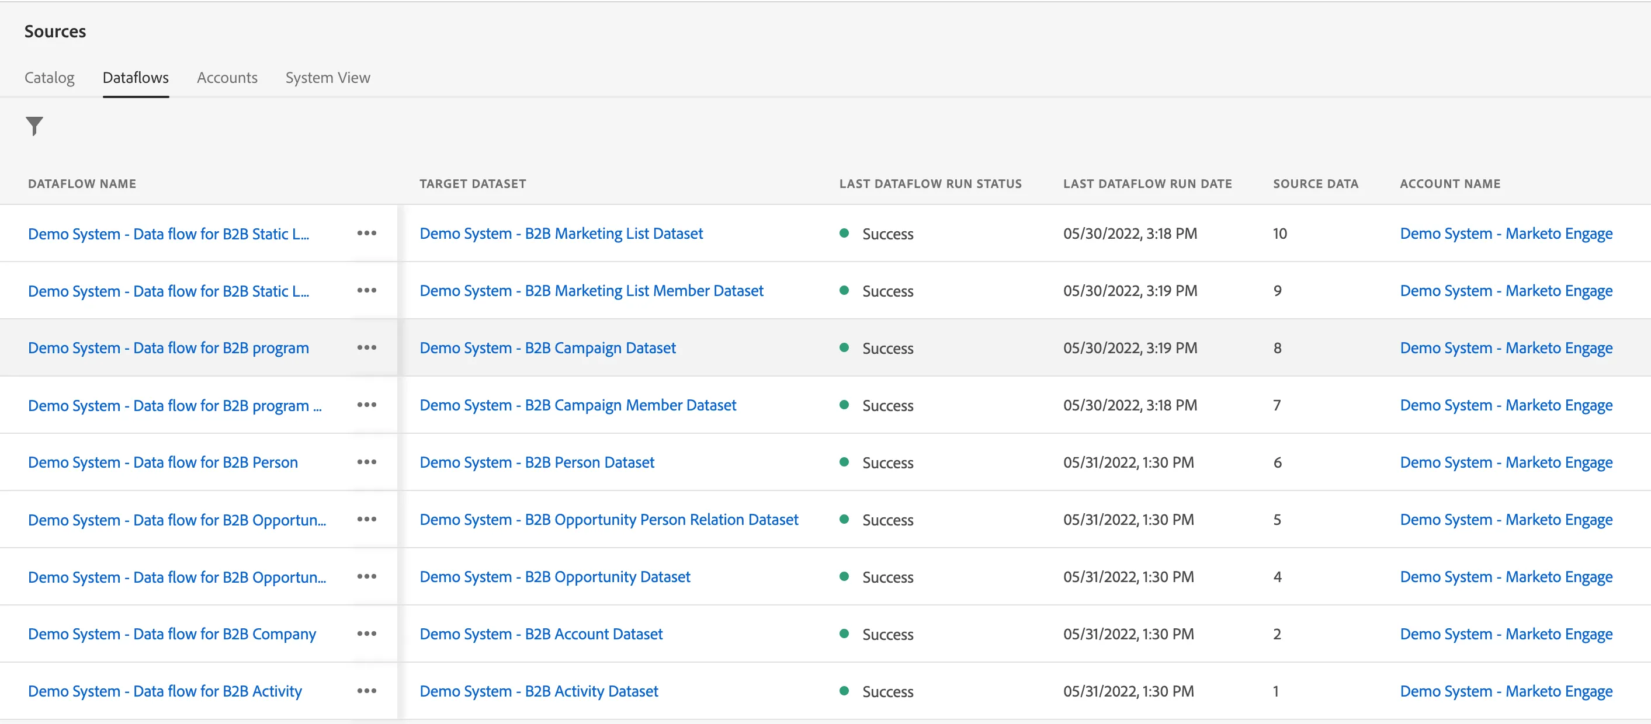Select the Dataflows tab
The width and height of the screenshot is (1651, 724).
point(136,78)
